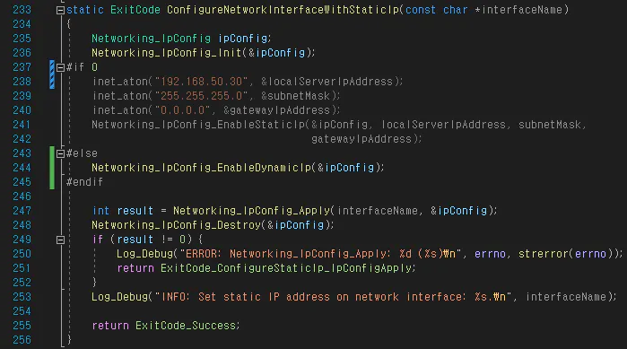Viewport: 627px width, 349px height.
Task: Click the interfaceName parameter on line 233
Action: [522, 10]
